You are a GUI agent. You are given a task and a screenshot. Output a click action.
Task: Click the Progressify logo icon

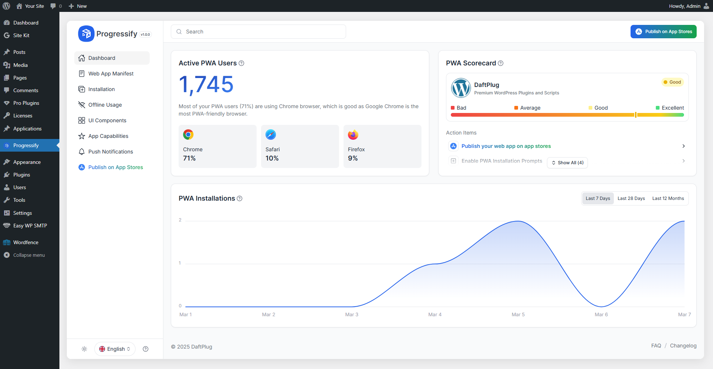(x=86, y=33)
